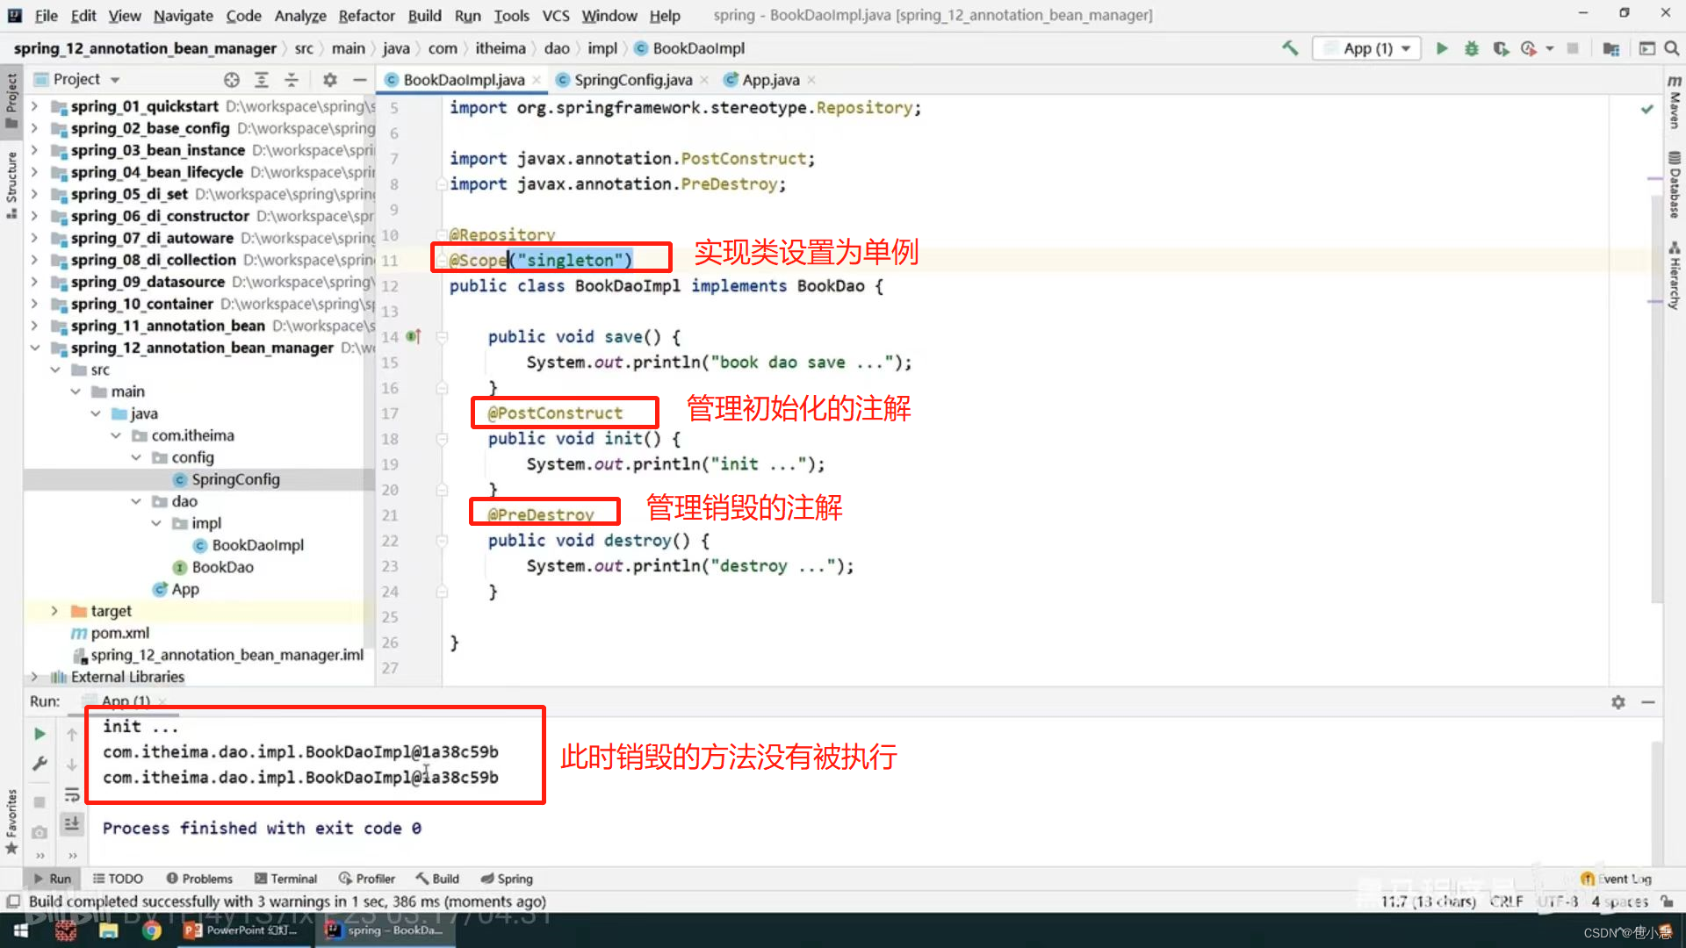Expand spring_01_quickstart module
The image size is (1686, 948).
coord(34,106)
